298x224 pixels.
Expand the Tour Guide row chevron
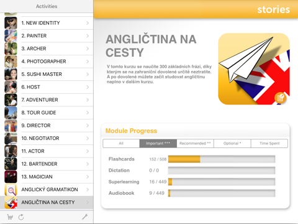(88, 113)
